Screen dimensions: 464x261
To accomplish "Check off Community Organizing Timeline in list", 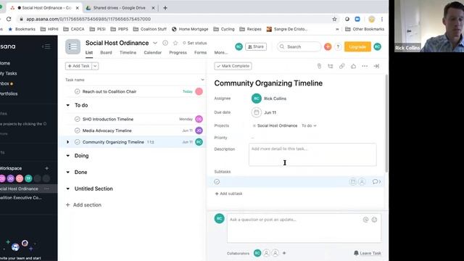I will (78, 142).
